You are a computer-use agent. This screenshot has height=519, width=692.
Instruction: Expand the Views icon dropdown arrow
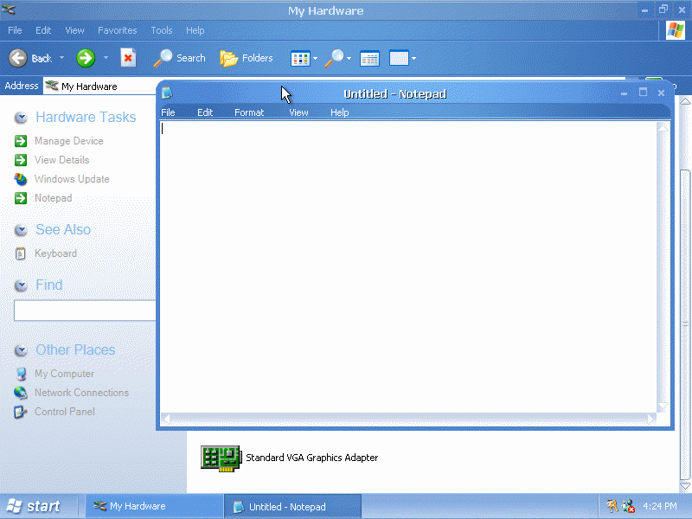tap(315, 58)
